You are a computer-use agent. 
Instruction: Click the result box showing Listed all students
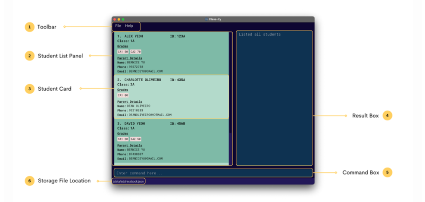point(274,98)
